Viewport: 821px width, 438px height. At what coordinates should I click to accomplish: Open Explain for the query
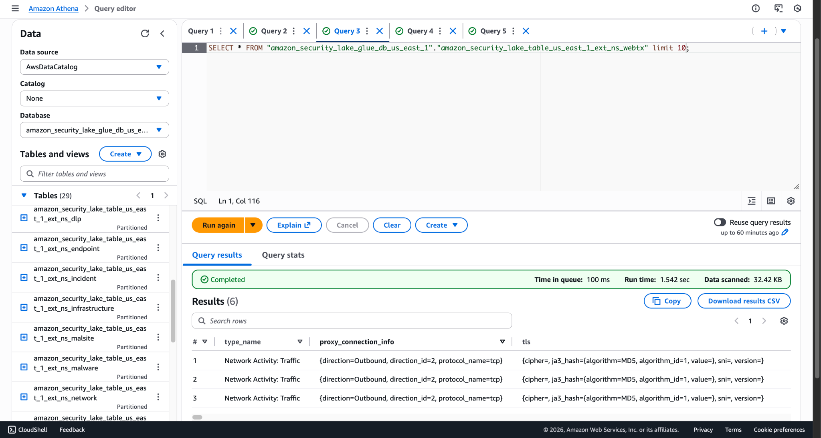[x=294, y=225]
